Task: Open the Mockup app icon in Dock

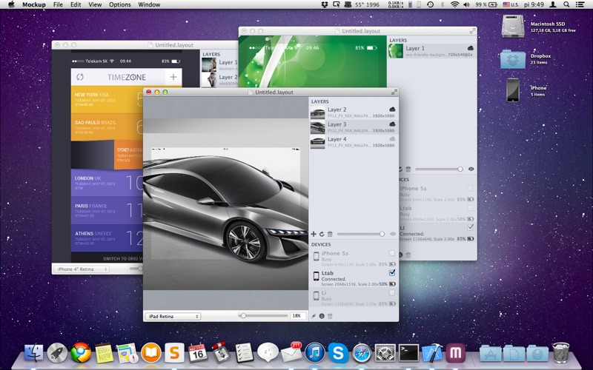Action: click(x=455, y=352)
